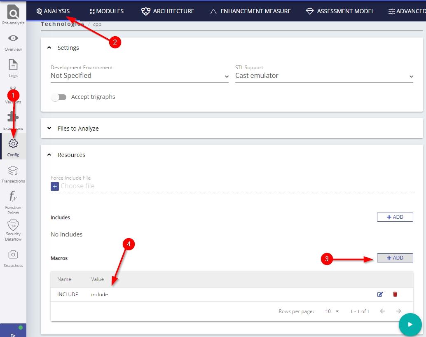The height and width of the screenshot is (337, 426).
Task: Open Snapshots camera icon
Action: pos(13,255)
